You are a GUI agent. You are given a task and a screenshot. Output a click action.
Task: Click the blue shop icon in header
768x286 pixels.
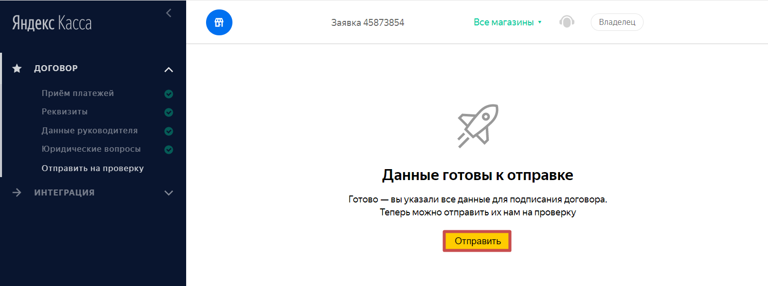[219, 22]
